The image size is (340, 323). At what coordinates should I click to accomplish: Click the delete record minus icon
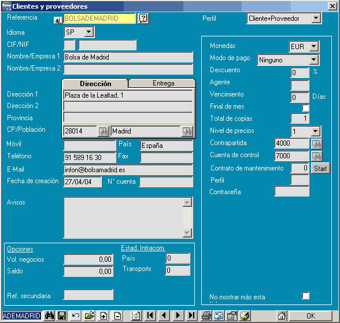tap(117, 315)
